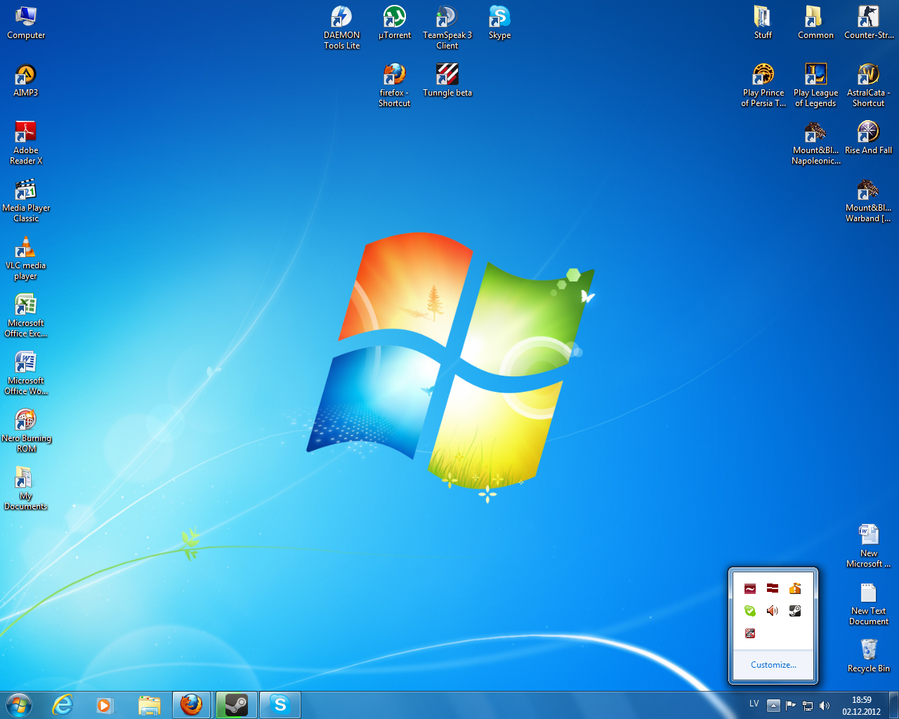This screenshot has height=719, width=899.
Task: Switch to Firefox in the taskbar
Action: (x=191, y=705)
